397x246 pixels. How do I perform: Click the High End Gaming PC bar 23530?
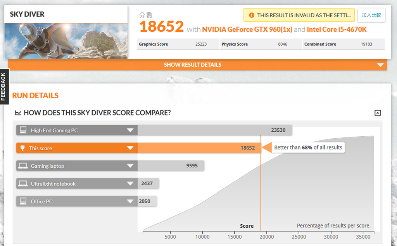(215, 130)
